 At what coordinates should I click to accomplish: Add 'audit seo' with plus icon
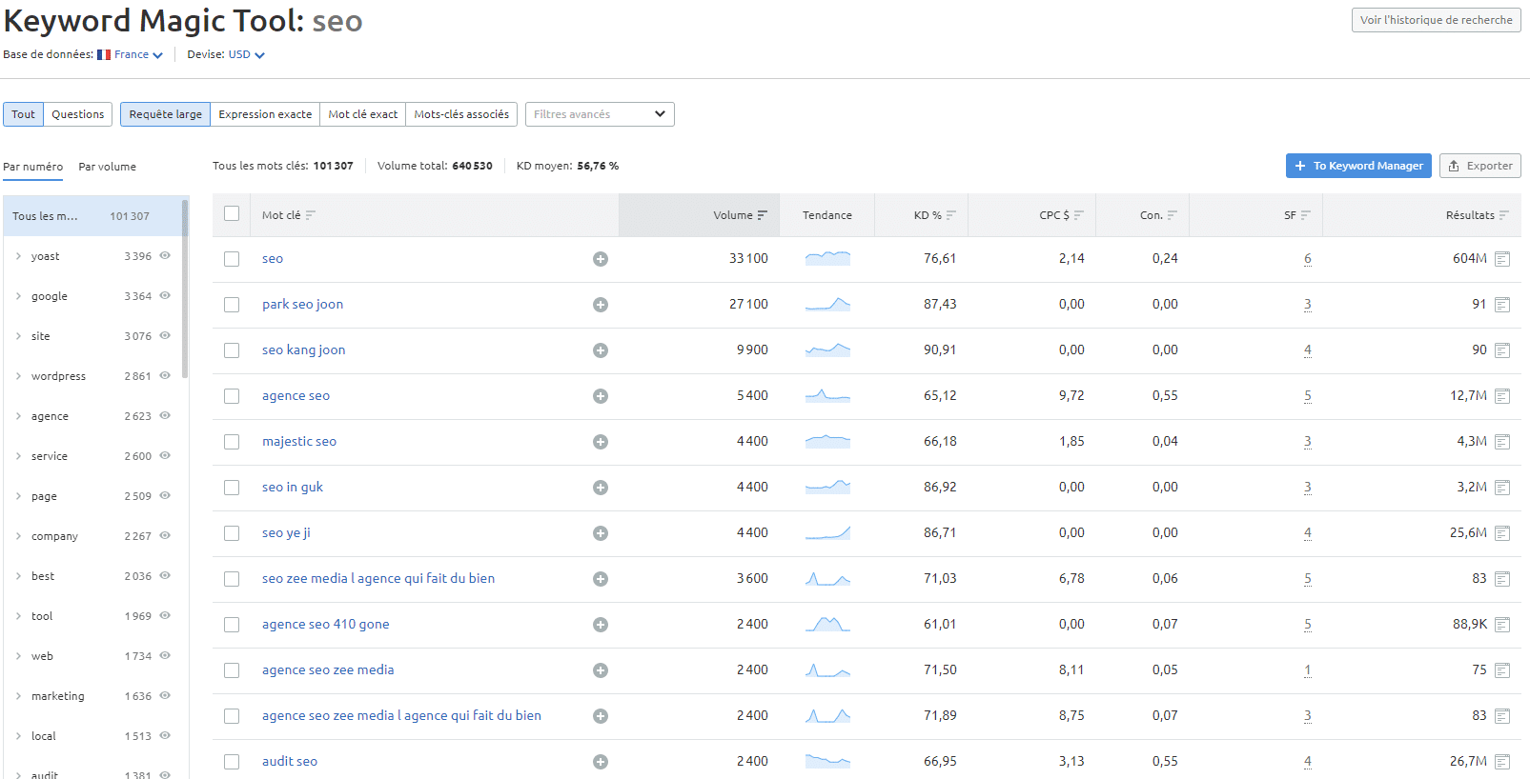coord(601,762)
